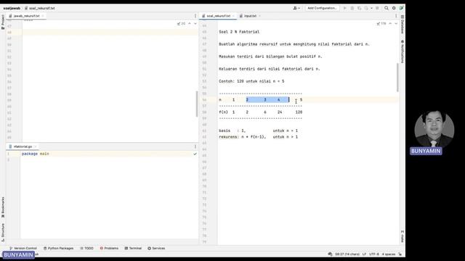
Task: Click the typo count indicator in right editor
Action: click(x=381, y=23)
